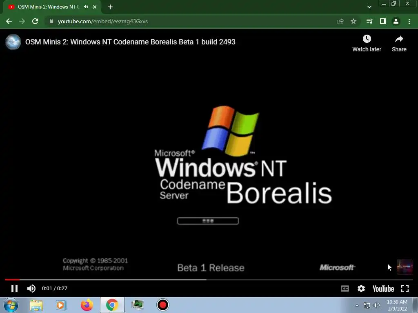Go back to the previous page

tap(9, 21)
